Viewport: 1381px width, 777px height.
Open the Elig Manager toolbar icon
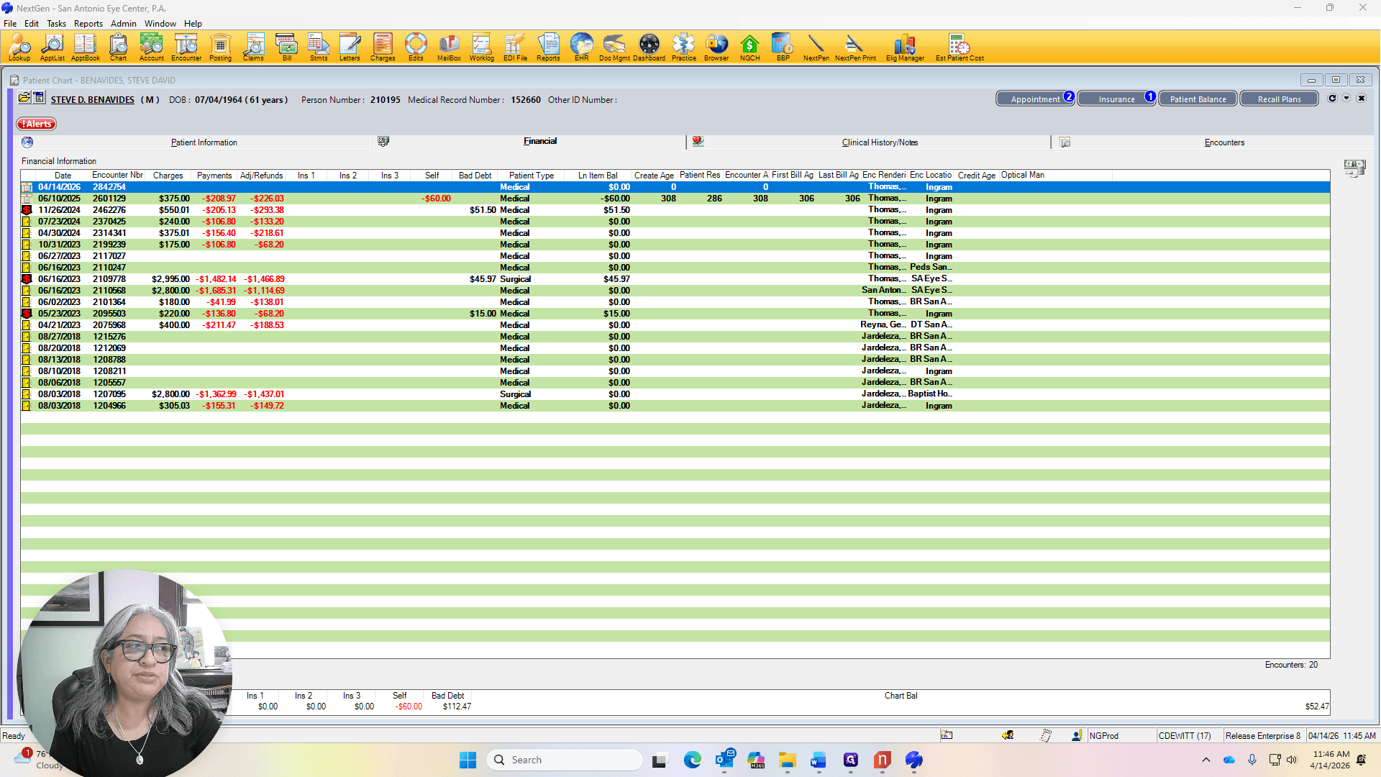pos(905,47)
